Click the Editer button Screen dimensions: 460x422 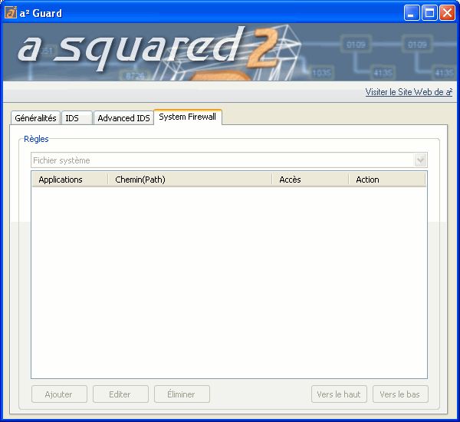[120, 394]
